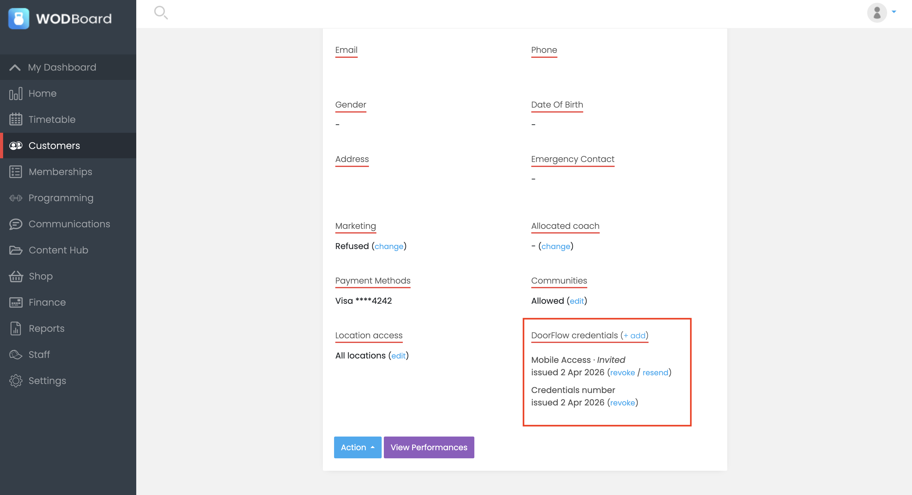
Task: Go to Memberships in sidebar
Action: tap(60, 172)
